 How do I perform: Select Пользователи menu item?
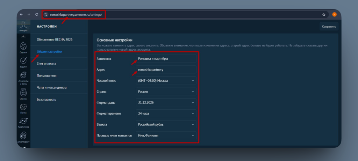pyautogui.click(x=59, y=75)
